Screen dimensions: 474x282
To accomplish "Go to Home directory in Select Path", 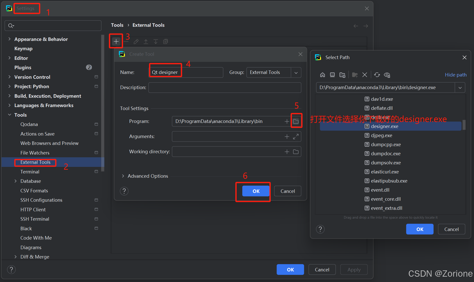I will pyautogui.click(x=323, y=75).
